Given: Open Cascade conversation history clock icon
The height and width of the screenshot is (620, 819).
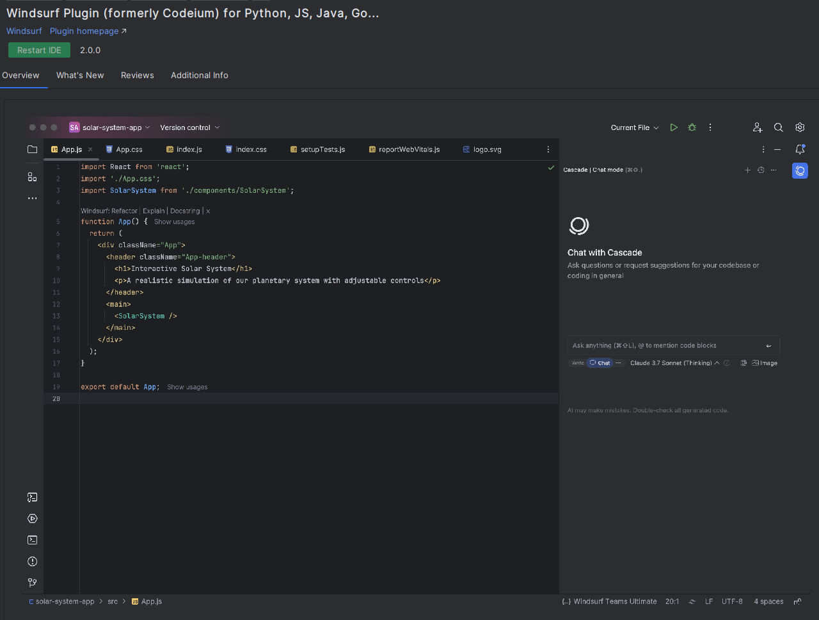Looking at the screenshot, I should [761, 170].
